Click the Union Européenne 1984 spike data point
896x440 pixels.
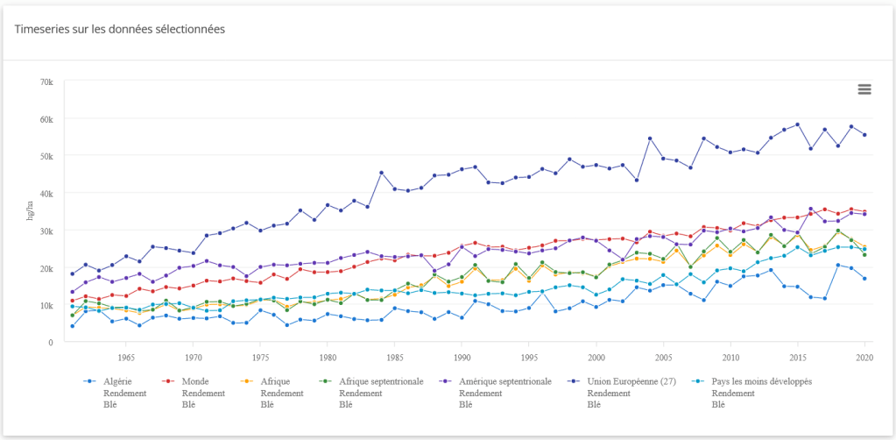pos(381,173)
